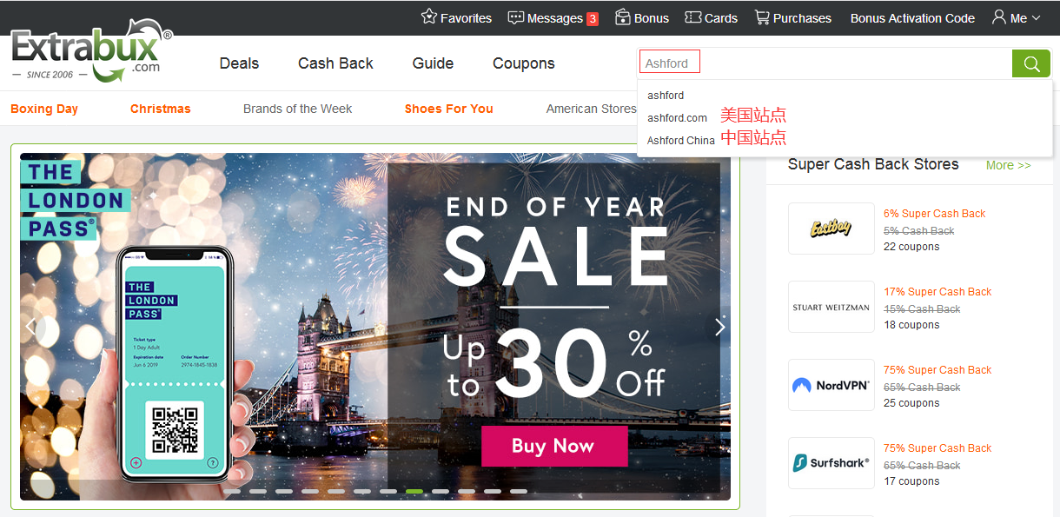The width and height of the screenshot is (1060, 517).
Task: Click the Buy Now banner button
Action: 554,446
